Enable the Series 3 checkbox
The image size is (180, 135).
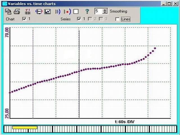(101, 19)
